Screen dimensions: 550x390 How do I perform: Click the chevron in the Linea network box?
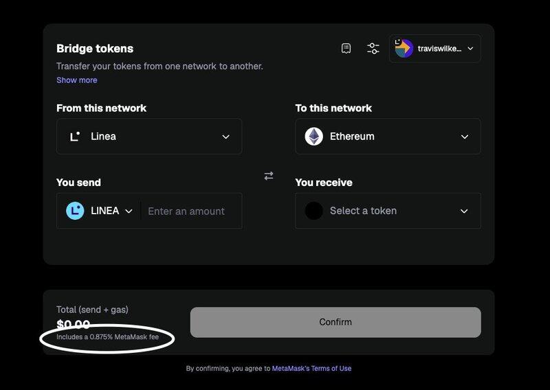point(226,137)
